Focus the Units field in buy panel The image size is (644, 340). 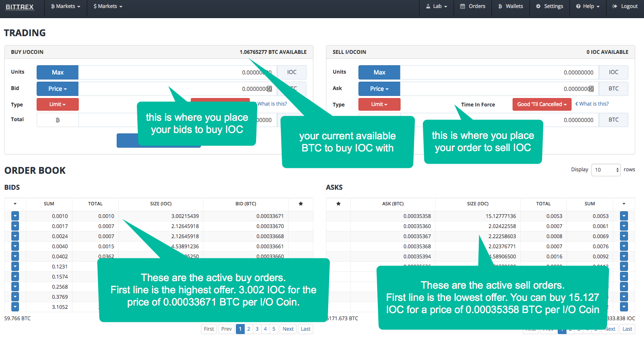click(177, 72)
